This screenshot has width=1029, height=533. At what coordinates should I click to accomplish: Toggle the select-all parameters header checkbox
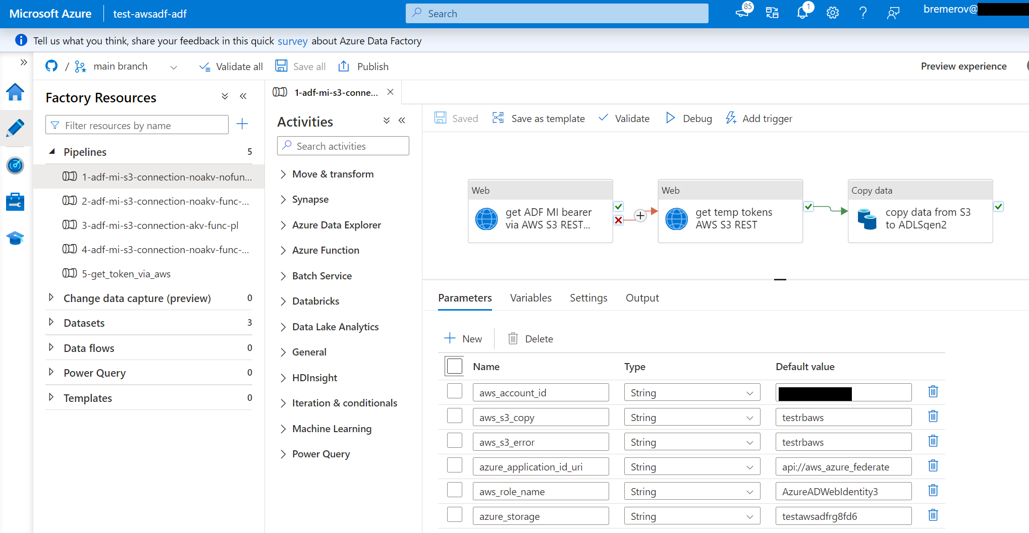coord(454,366)
